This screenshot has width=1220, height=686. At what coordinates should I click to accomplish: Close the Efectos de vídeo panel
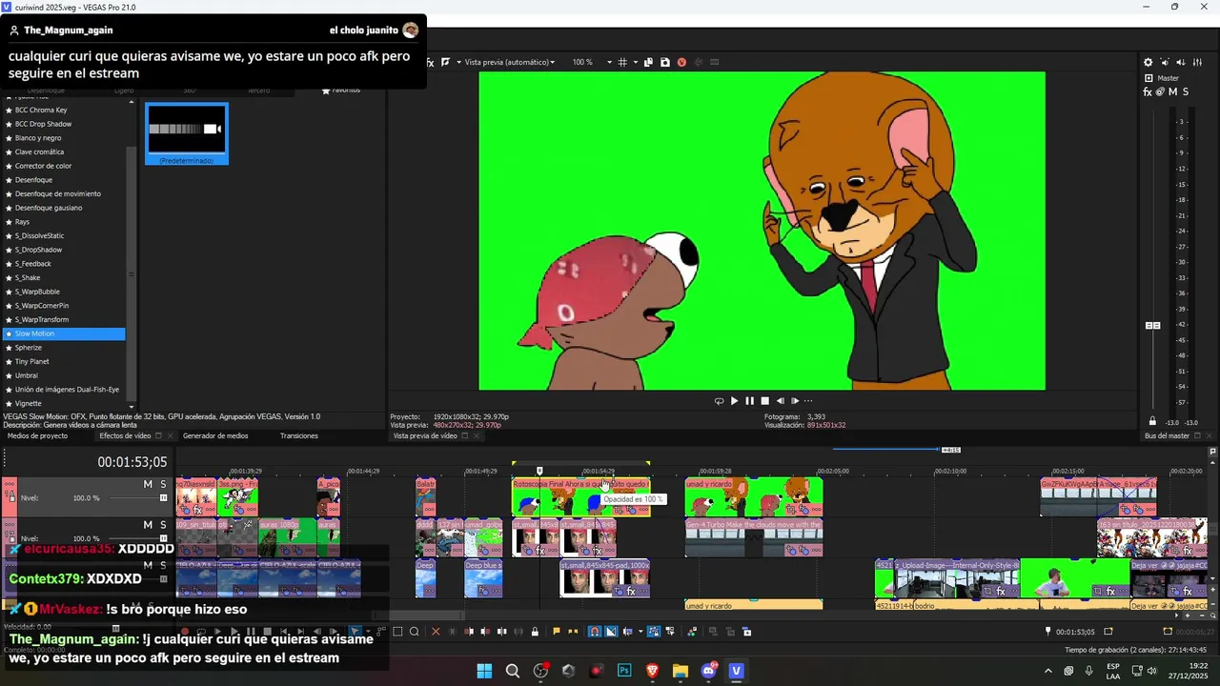pyautogui.click(x=171, y=435)
